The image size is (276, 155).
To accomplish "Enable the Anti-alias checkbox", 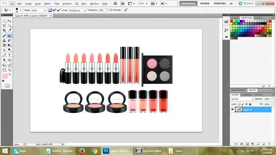I will (x=111, y=10).
